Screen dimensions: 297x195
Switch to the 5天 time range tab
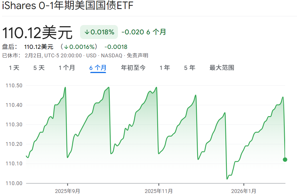point(39,68)
